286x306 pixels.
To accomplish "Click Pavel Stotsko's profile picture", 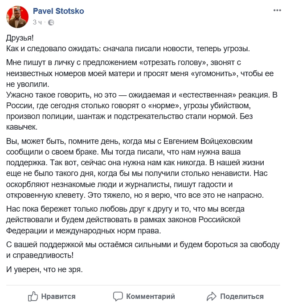I will 17,17.
